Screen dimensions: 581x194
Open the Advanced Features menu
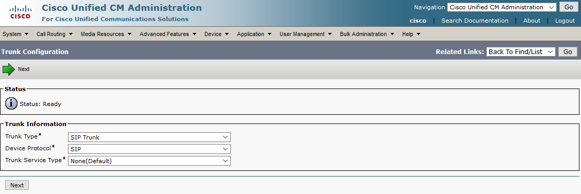pos(168,34)
